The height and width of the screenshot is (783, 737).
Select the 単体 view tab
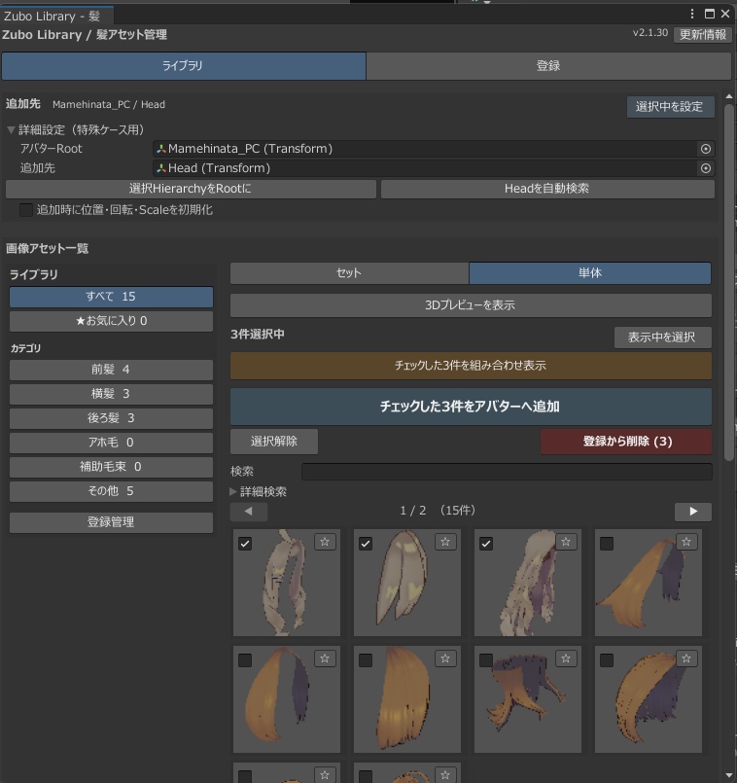coord(590,273)
